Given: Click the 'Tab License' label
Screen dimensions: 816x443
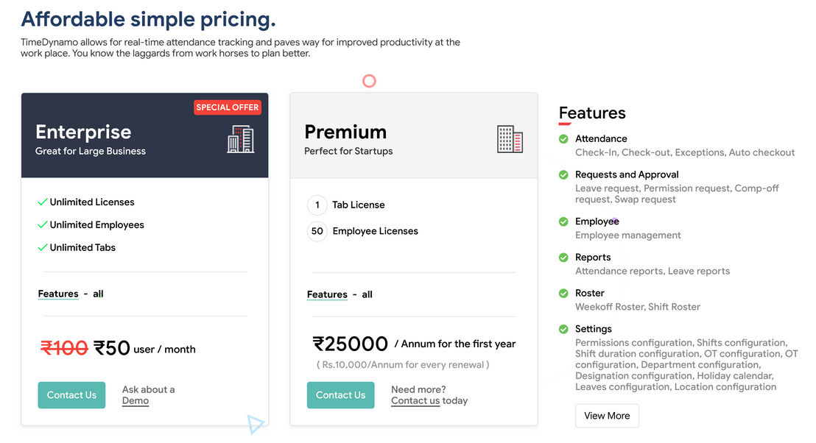Looking at the screenshot, I should pos(359,205).
